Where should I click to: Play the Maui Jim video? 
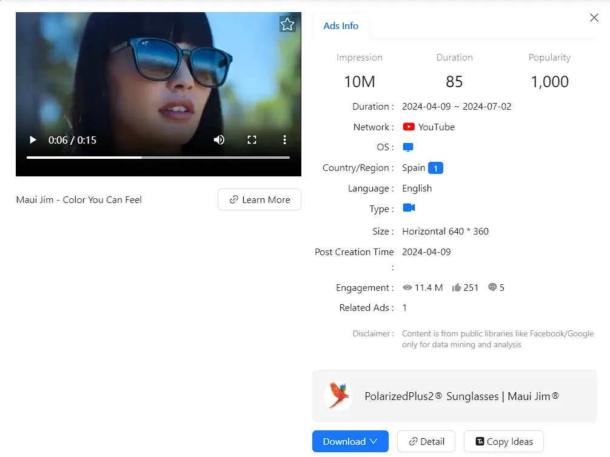(33, 140)
